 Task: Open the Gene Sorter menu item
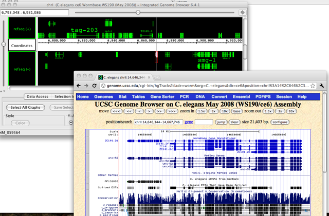click(162, 96)
